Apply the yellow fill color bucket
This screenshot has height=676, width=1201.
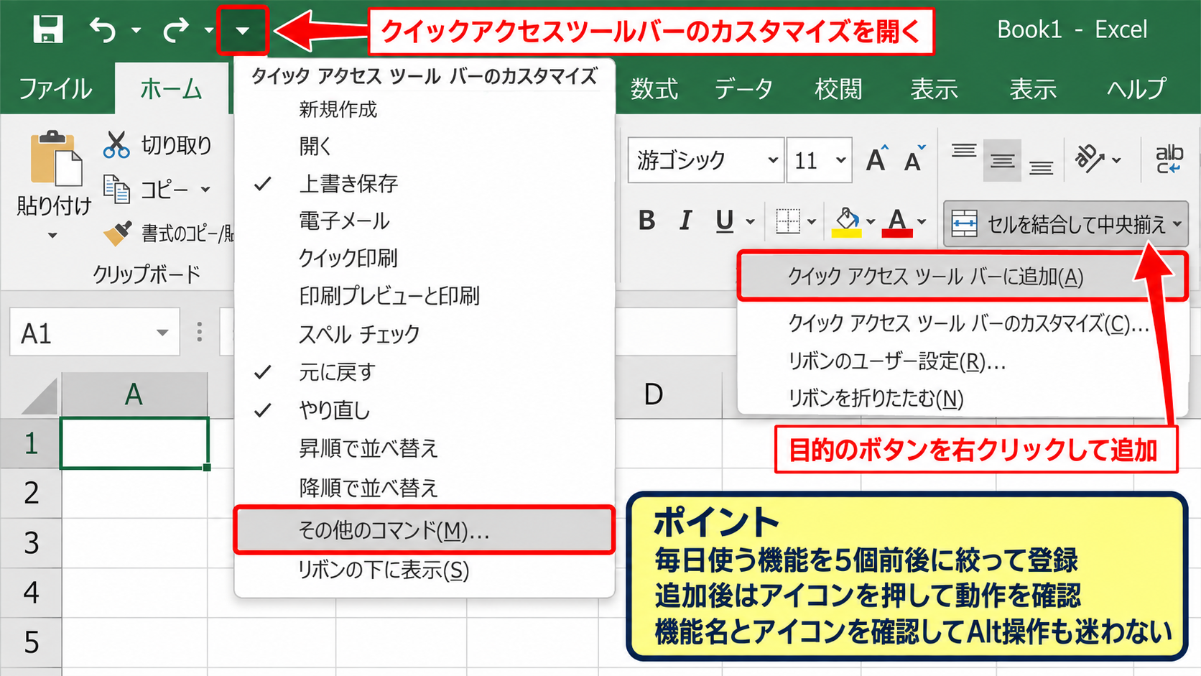846,221
